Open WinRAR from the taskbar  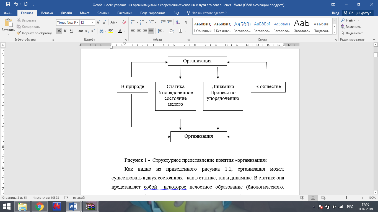(x=90, y=206)
